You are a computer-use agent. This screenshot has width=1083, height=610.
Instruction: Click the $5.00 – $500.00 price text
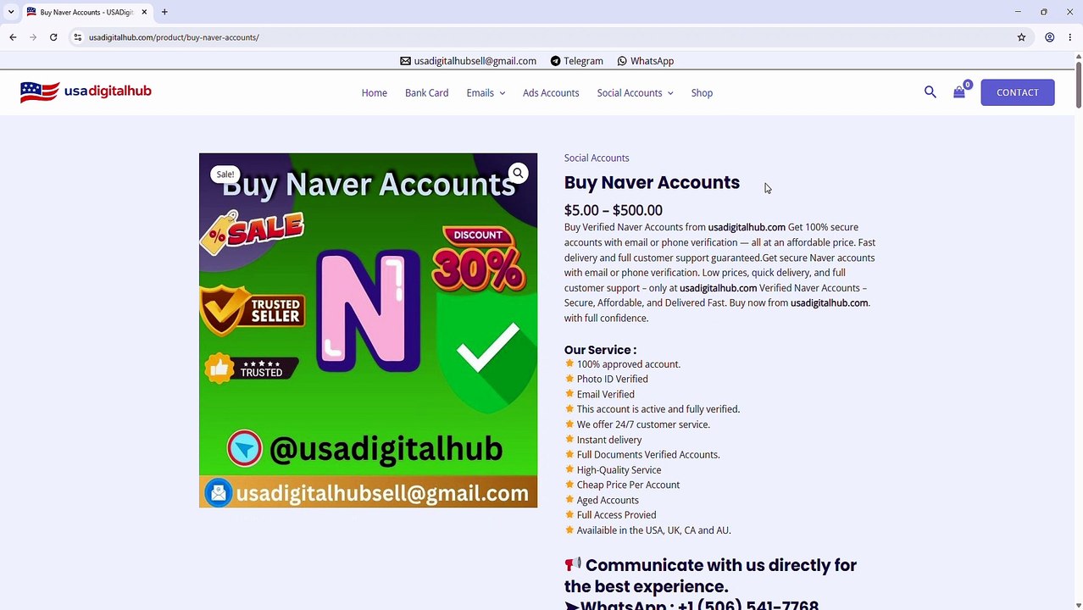pyautogui.click(x=614, y=210)
